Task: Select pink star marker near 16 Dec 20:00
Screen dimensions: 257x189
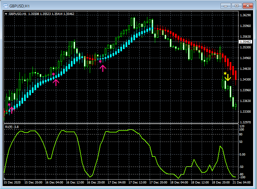Action: coord(100,61)
